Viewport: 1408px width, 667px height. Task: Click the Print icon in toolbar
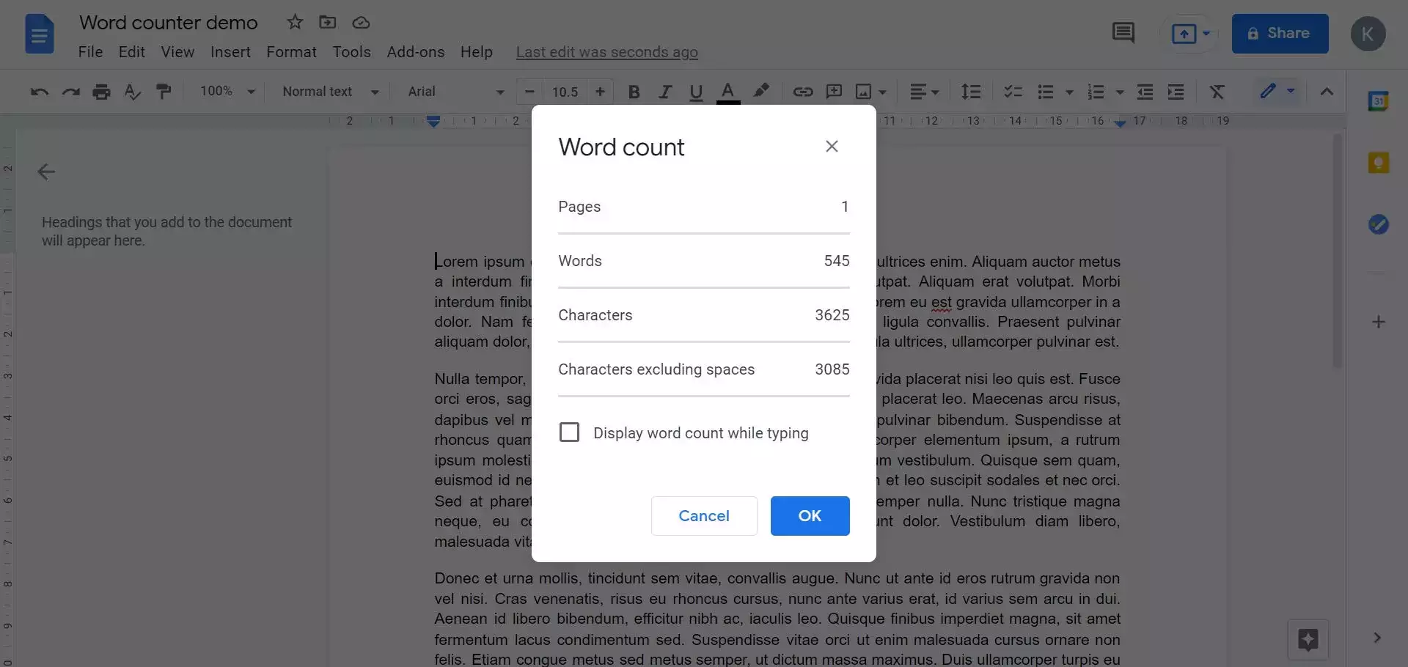tap(101, 92)
